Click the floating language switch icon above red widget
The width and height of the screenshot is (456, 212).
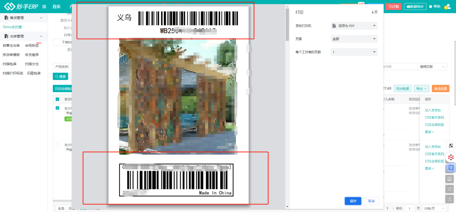click(451, 146)
